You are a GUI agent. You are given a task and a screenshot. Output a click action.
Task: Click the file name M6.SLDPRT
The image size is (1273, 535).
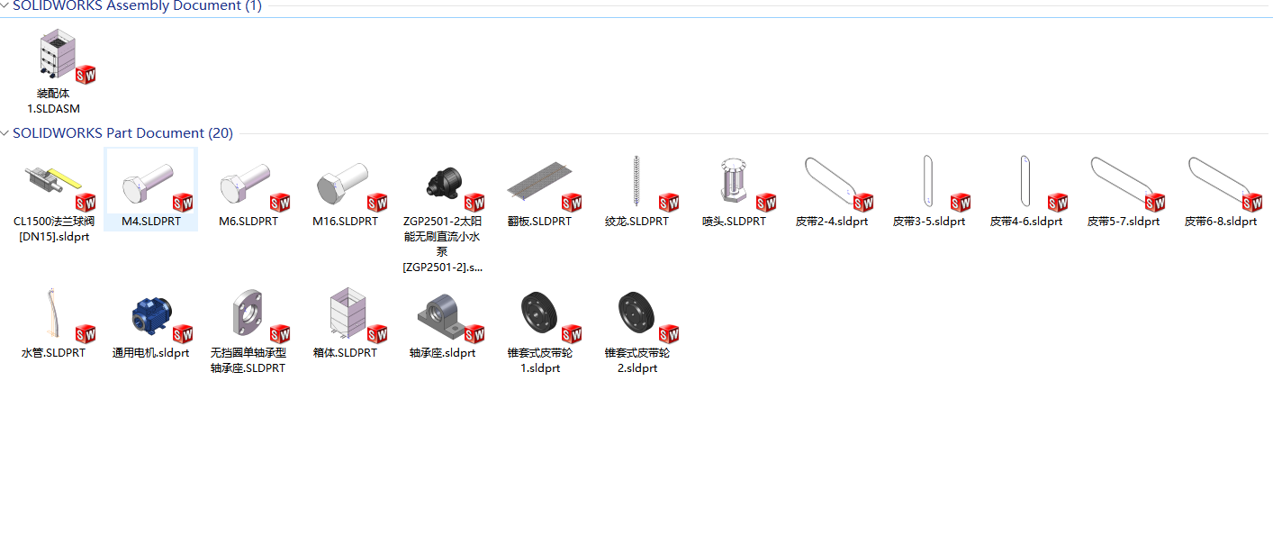point(248,222)
